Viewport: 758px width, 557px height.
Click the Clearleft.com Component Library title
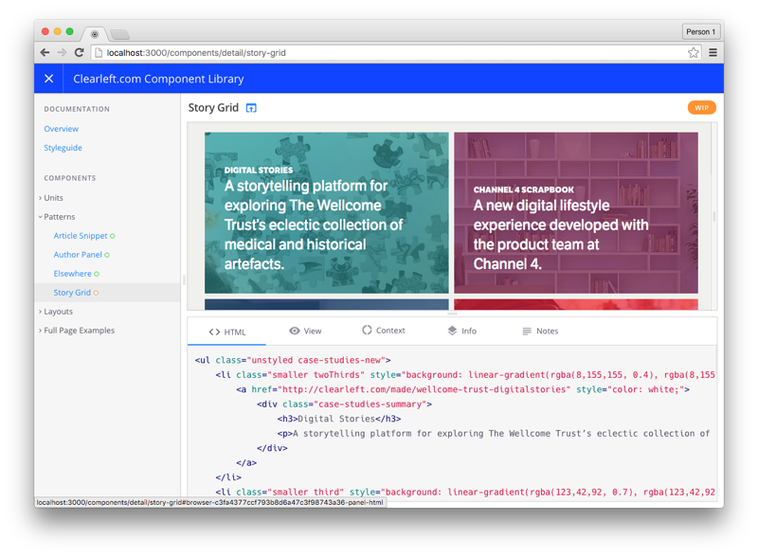[x=158, y=79]
